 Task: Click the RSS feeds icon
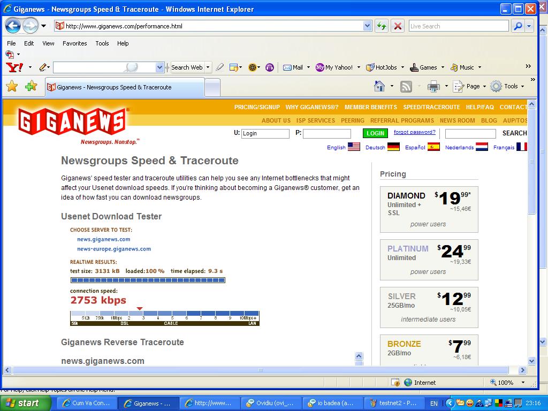[406, 86]
